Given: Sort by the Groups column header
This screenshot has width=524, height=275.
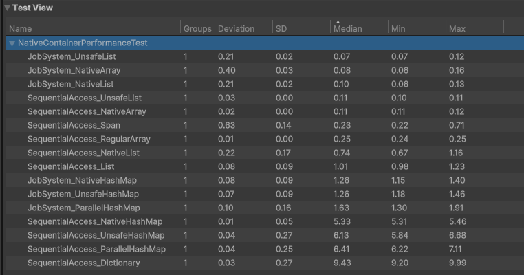Looking at the screenshot, I should (x=197, y=29).
